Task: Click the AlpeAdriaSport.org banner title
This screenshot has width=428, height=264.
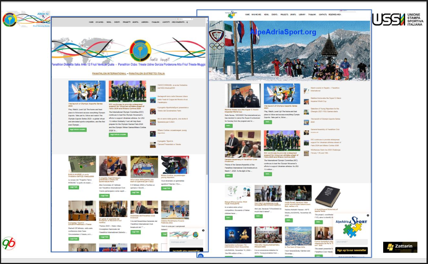Action: tap(283, 32)
